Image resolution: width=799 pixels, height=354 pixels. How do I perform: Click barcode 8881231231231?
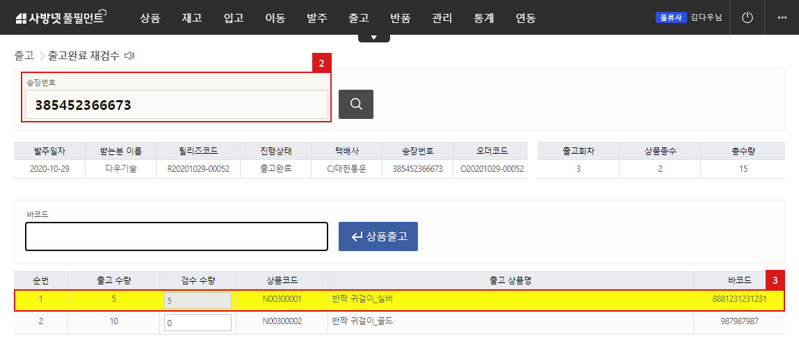[739, 300]
